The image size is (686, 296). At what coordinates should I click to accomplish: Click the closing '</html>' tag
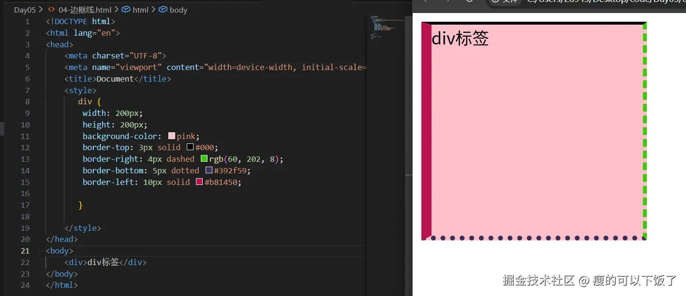[62, 285]
